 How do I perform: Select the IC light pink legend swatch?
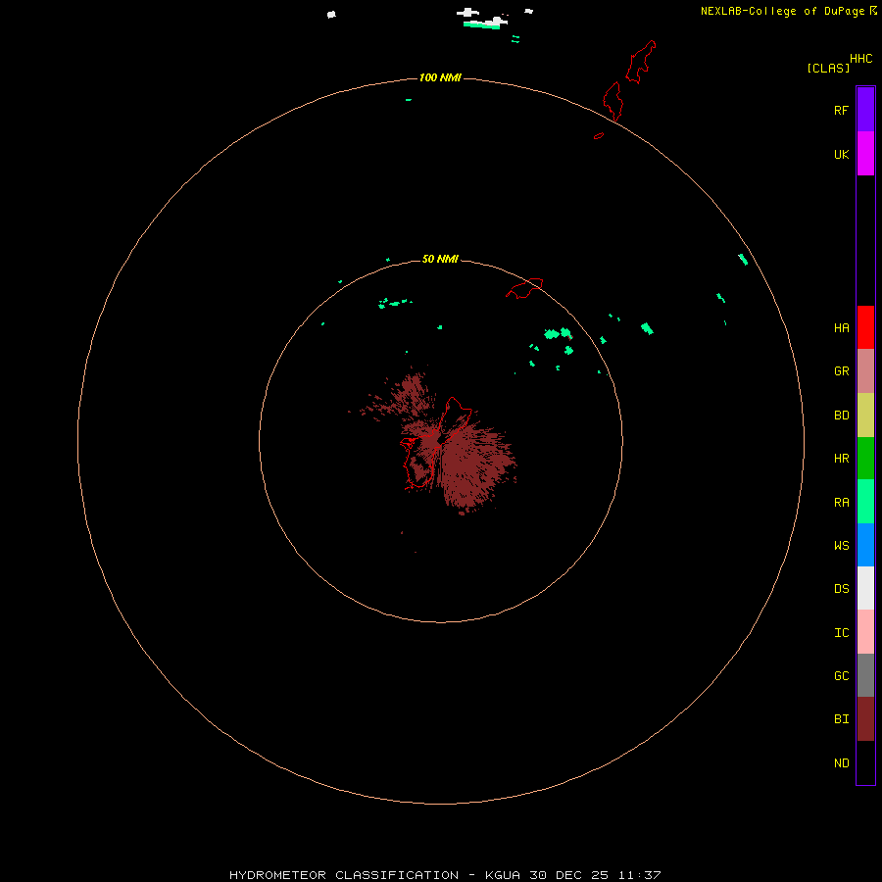click(x=865, y=632)
